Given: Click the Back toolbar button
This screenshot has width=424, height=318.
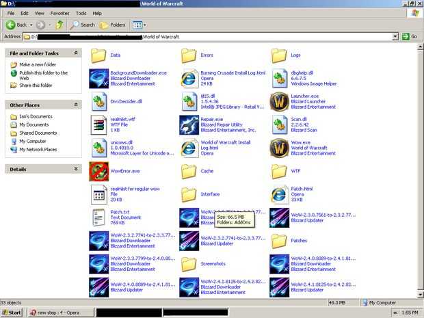Looking at the screenshot, I should 16,25.
